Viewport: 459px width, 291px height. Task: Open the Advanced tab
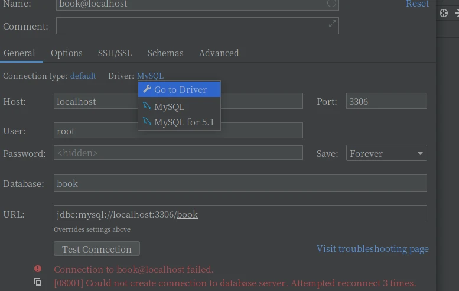(x=219, y=53)
